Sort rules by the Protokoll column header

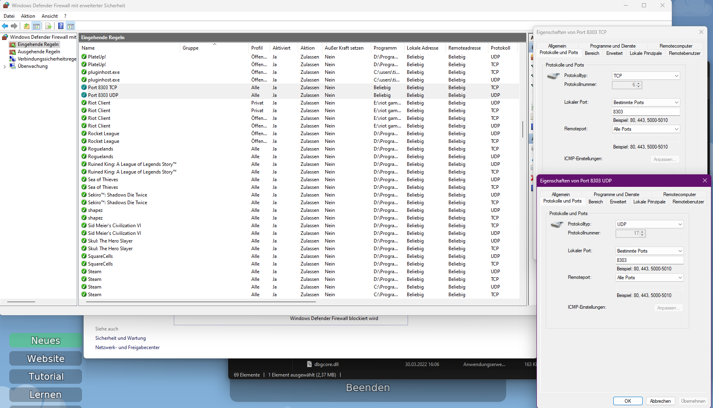pyautogui.click(x=500, y=48)
